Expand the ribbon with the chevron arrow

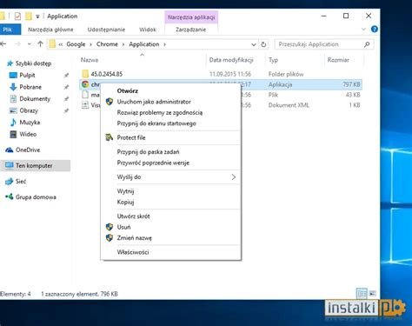pyautogui.click(x=364, y=30)
